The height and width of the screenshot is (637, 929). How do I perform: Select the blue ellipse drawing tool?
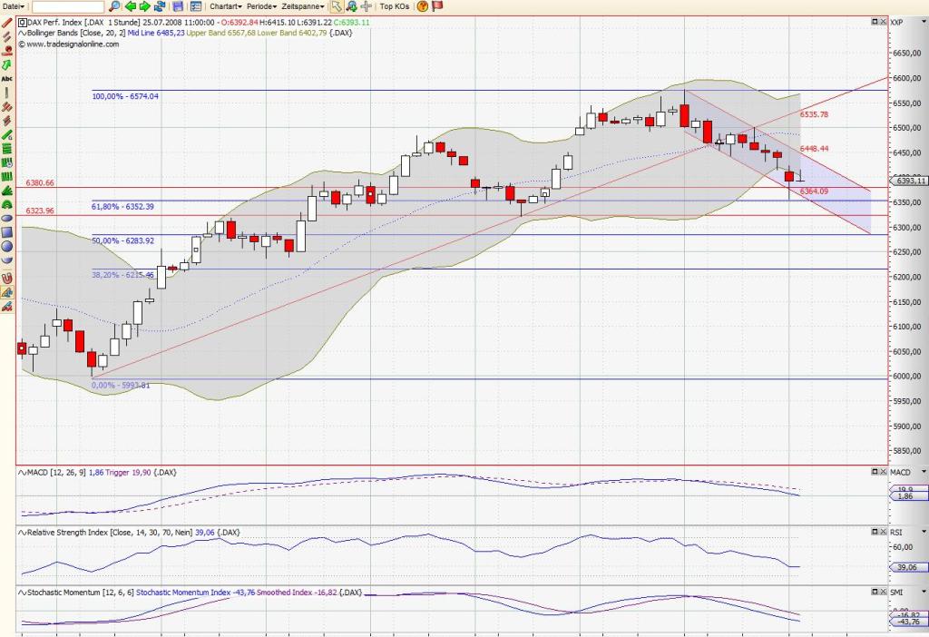[x=7, y=218]
